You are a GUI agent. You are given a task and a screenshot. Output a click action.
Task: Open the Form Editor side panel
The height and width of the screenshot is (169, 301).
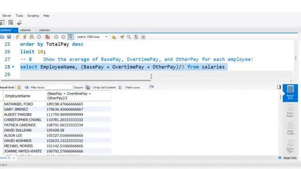tap(290, 111)
